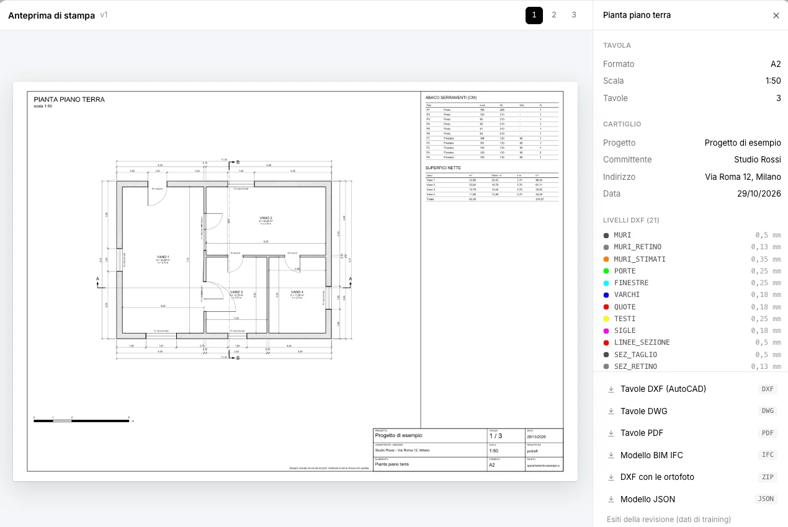The image size is (788, 527).
Task: Click the blue VARCHI color dot
Action: [606, 295]
